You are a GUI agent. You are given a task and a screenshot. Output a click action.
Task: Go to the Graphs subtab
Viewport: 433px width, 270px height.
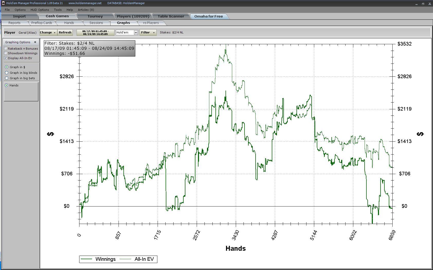[x=123, y=23]
